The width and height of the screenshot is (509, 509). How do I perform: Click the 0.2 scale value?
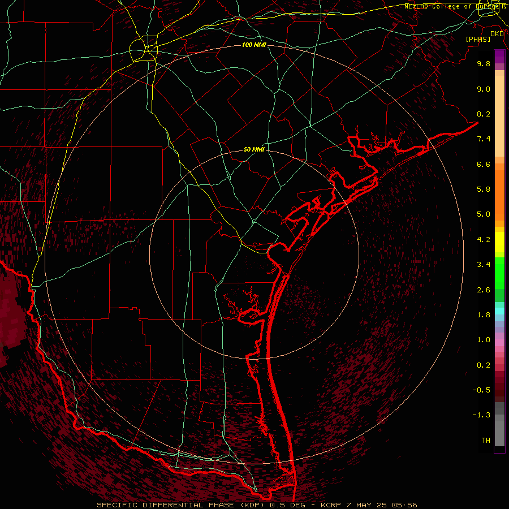pos(484,365)
